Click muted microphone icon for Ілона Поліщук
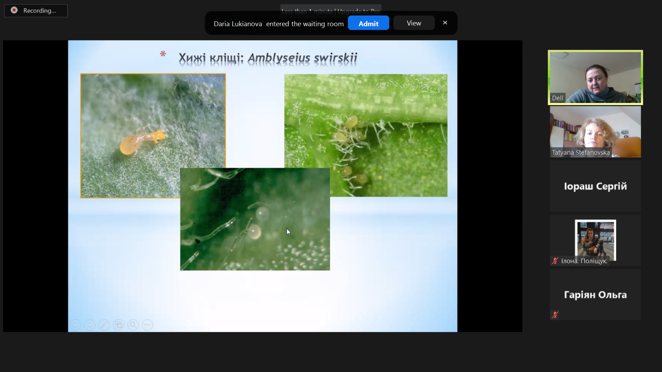This screenshot has height=372, width=662. (x=555, y=261)
